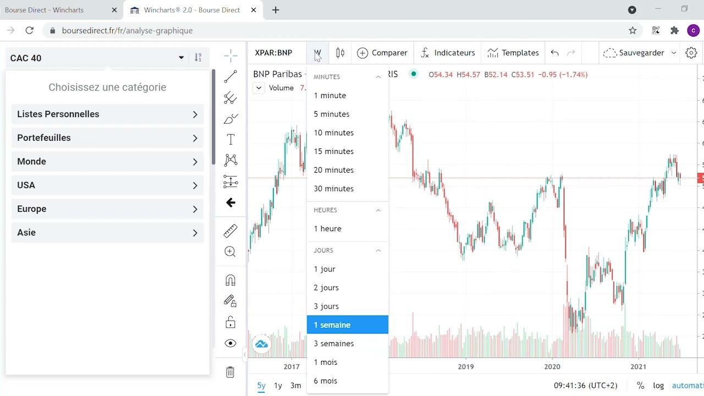The width and height of the screenshot is (704, 396).
Task: Select the 5 minutes interval
Action: pyautogui.click(x=348, y=114)
